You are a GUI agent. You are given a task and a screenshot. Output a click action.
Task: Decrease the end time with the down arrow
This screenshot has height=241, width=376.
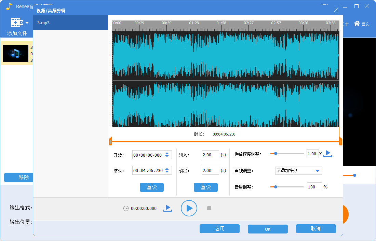click(167, 172)
